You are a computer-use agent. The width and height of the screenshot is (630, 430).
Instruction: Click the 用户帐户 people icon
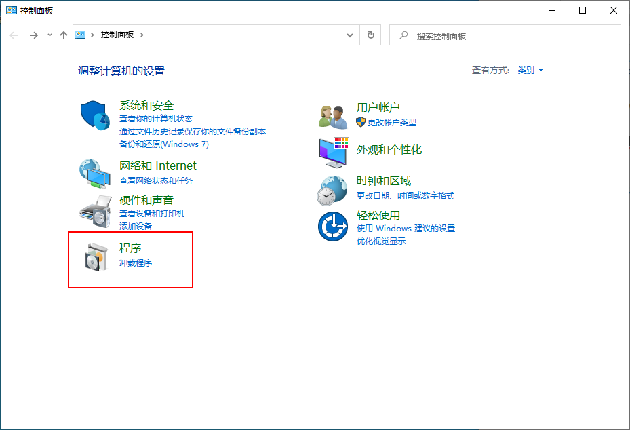pyautogui.click(x=332, y=113)
